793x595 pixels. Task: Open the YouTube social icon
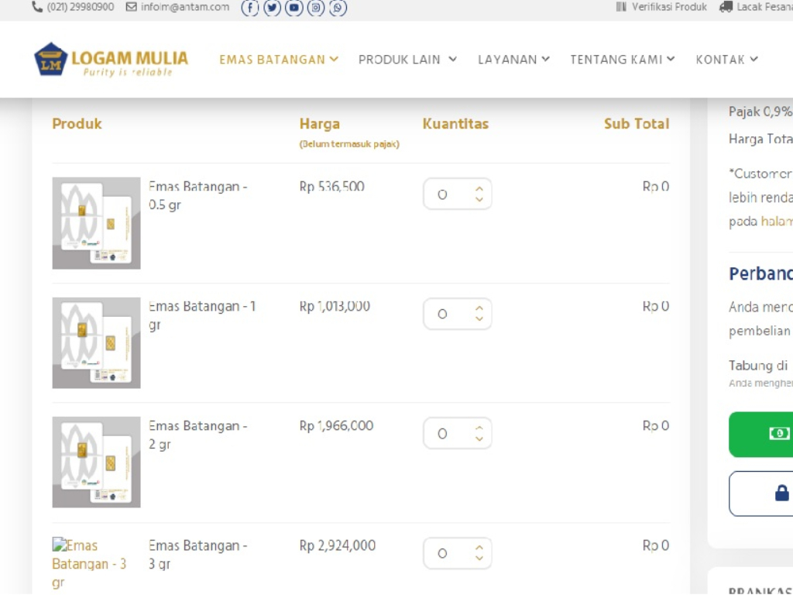click(x=294, y=8)
